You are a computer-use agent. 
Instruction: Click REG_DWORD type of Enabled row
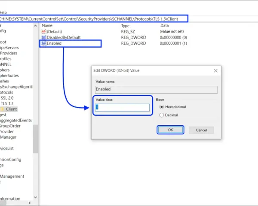[133, 43]
